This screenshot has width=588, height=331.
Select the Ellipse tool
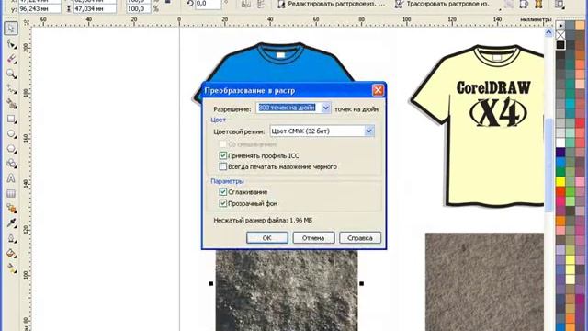pyautogui.click(x=11, y=133)
